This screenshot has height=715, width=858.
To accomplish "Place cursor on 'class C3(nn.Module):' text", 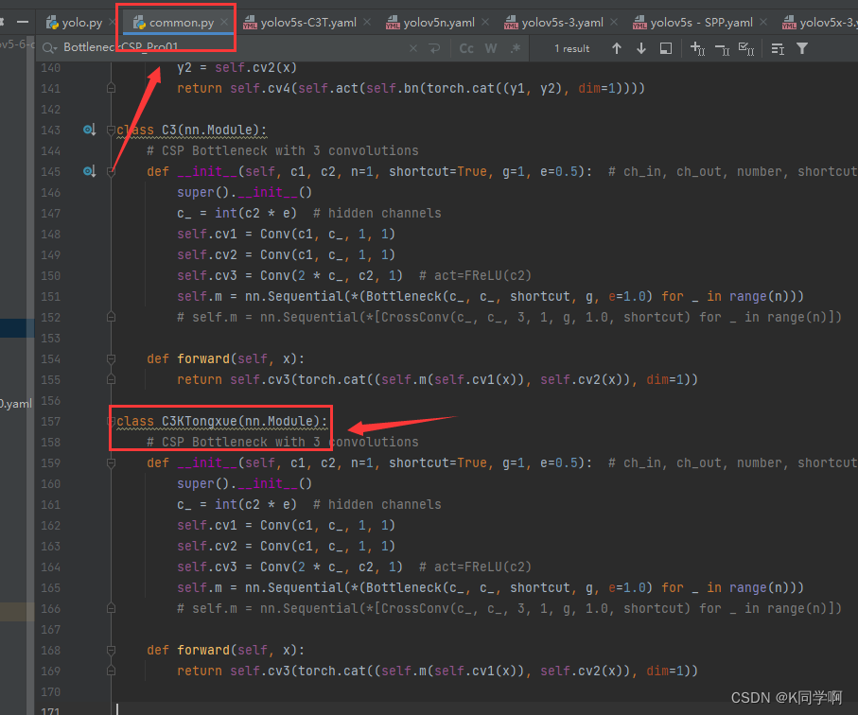I will point(191,131).
